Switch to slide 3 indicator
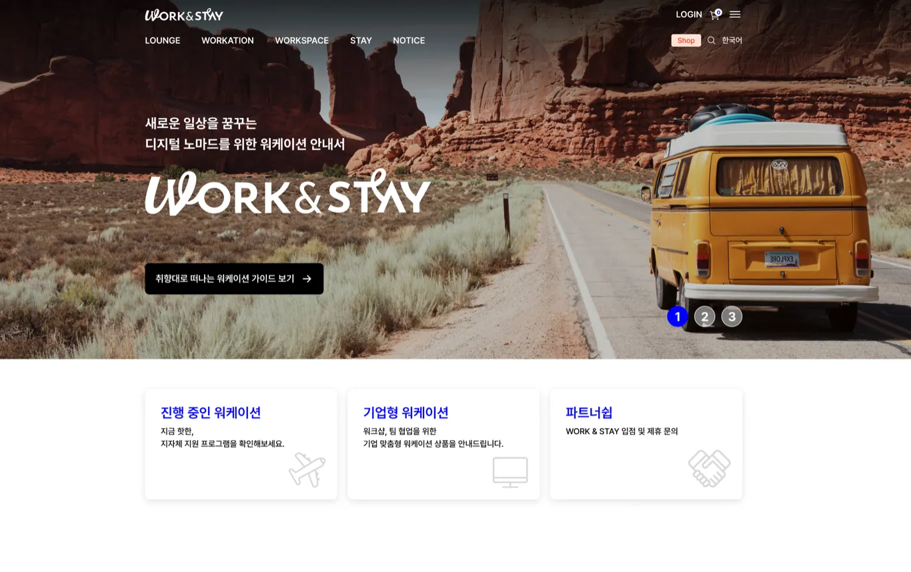Image resolution: width=911 pixels, height=572 pixels. pyautogui.click(x=732, y=317)
